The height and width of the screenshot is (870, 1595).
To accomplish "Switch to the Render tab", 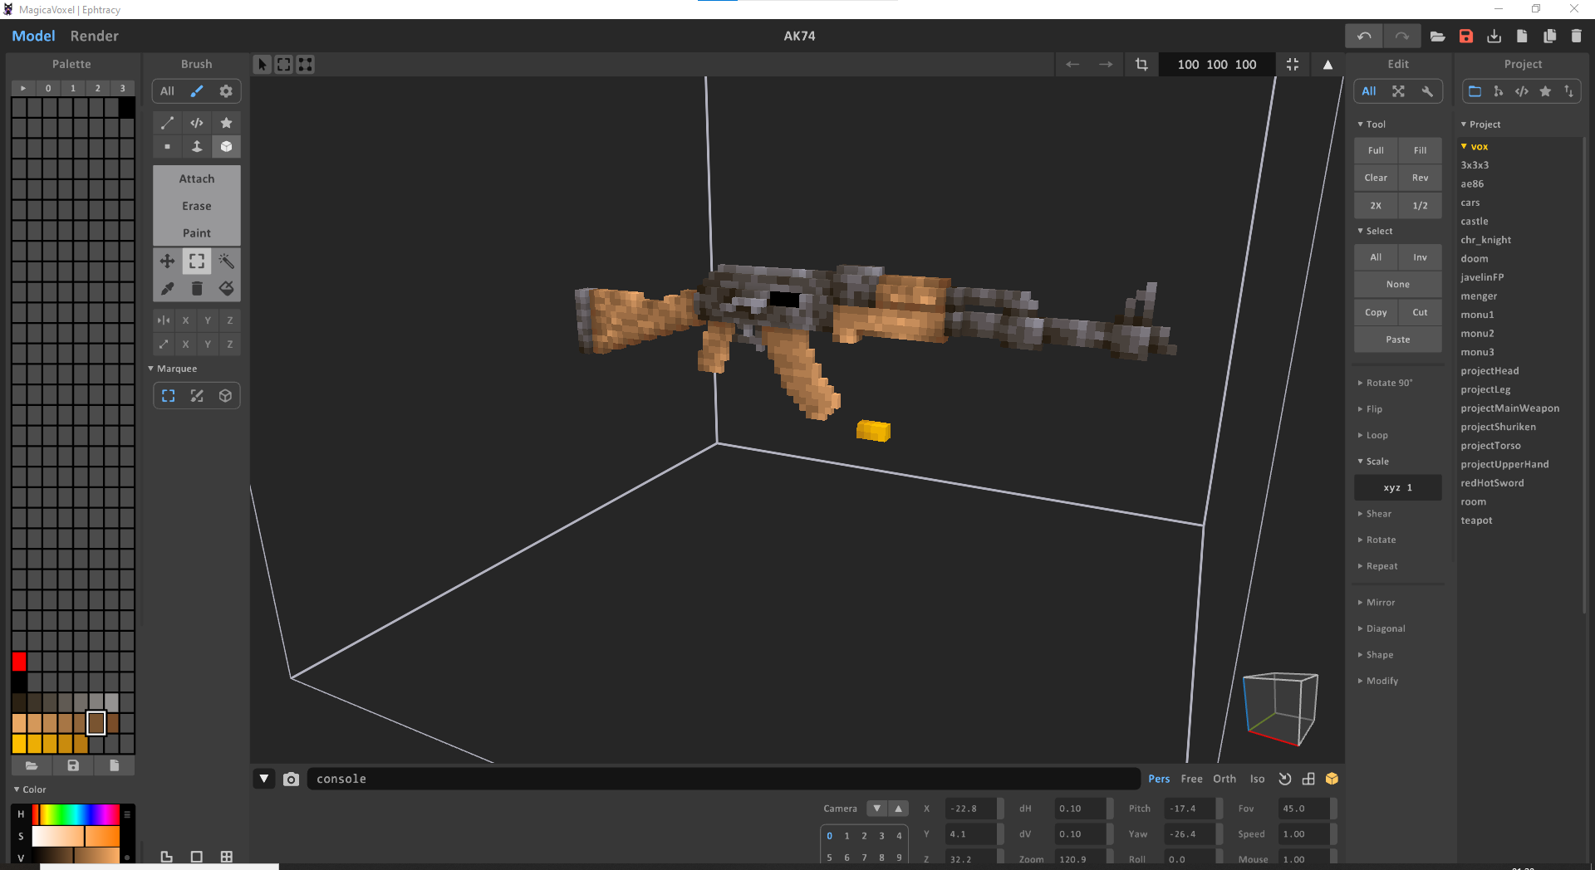I will [94, 36].
